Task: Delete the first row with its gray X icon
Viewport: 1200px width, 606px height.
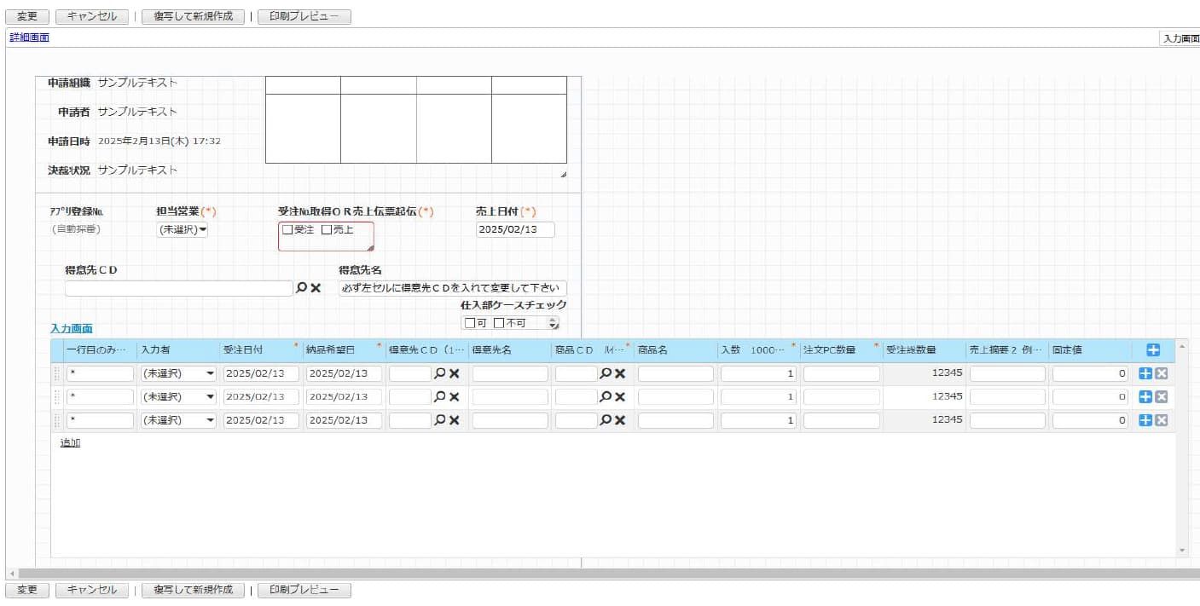Action: click(x=1161, y=373)
